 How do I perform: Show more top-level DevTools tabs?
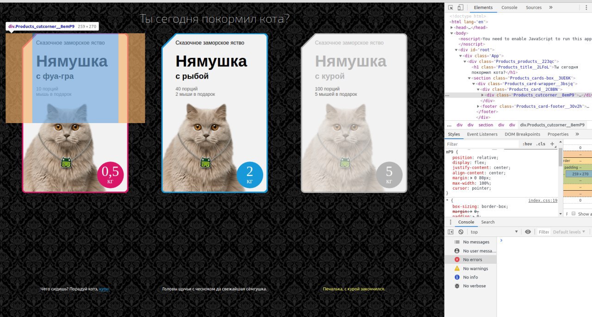[x=551, y=7]
